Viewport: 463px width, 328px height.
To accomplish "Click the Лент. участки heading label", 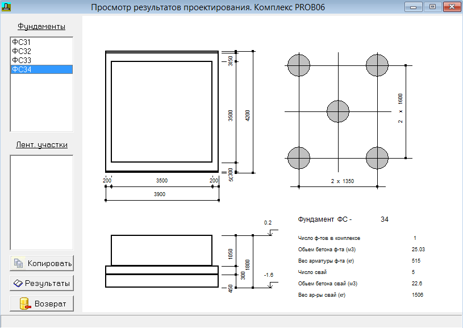I will coord(41,145).
